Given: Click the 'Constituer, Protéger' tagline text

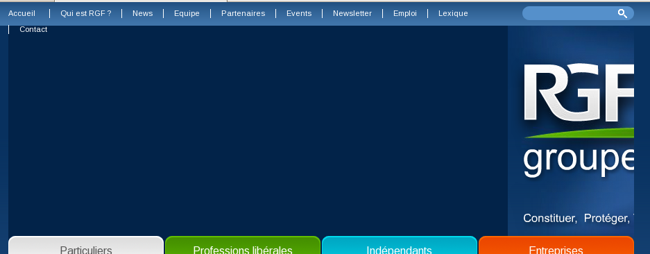Looking at the screenshot, I should pyautogui.click(x=579, y=219).
